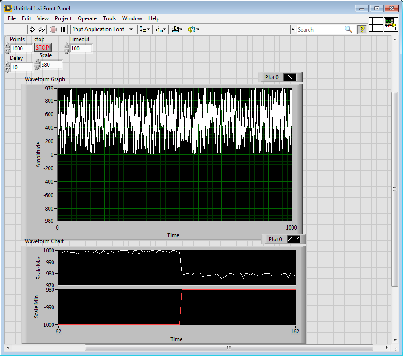Click Waveform Chart Plot 0 line swatch
Image resolution: width=403 pixels, height=356 pixels.
click(293, 239)
